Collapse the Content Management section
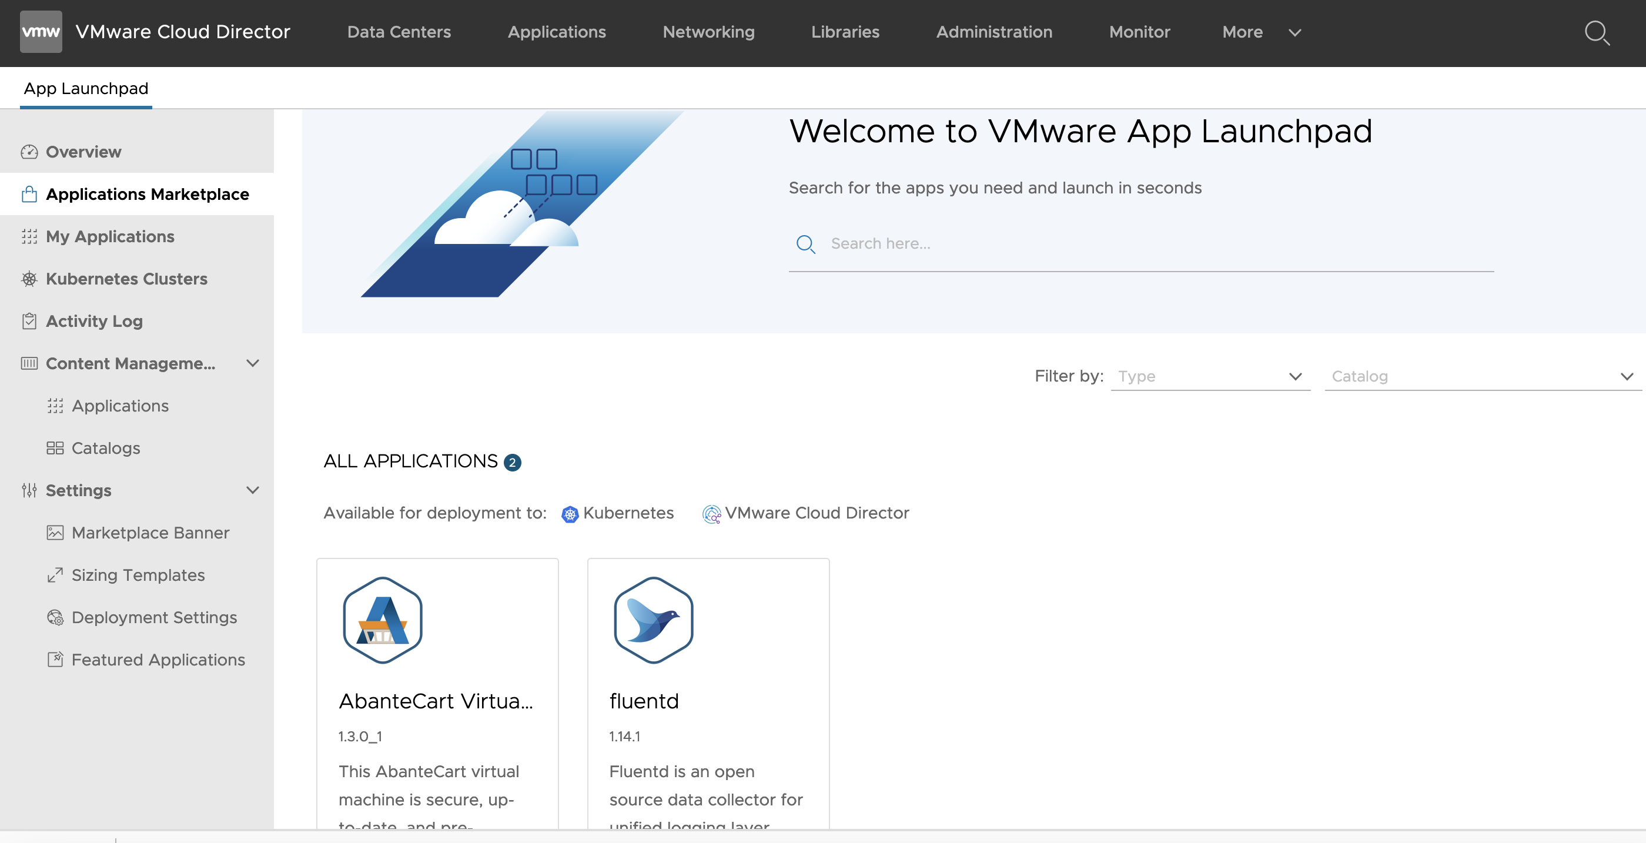The height and width of the screenshot is (843, 1646). [252, 364]
